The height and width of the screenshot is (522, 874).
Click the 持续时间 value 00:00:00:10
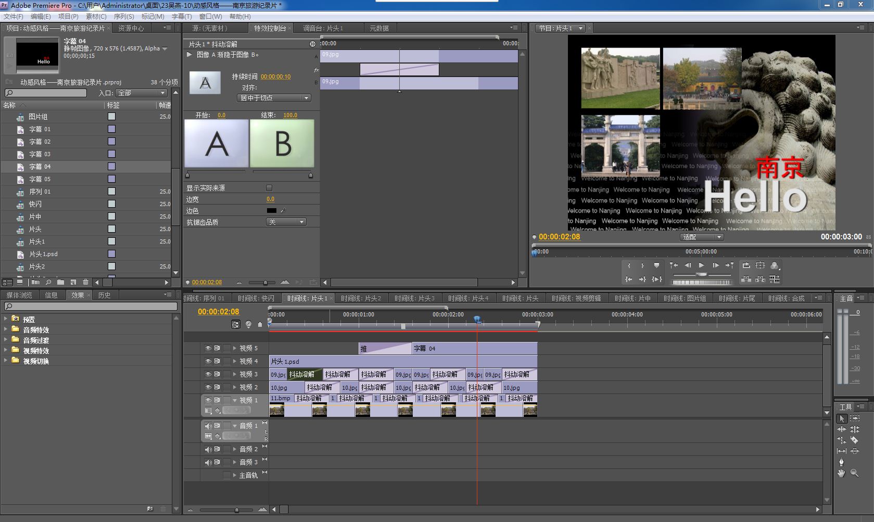coord(275,77)
